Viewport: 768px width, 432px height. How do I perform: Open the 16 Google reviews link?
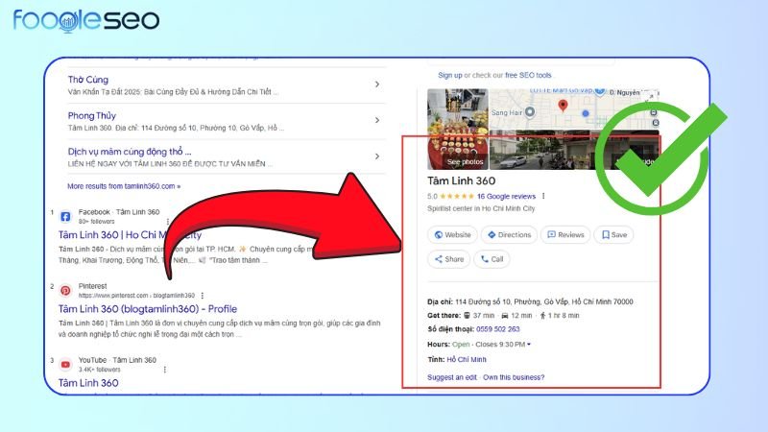(x=506, y=196)
